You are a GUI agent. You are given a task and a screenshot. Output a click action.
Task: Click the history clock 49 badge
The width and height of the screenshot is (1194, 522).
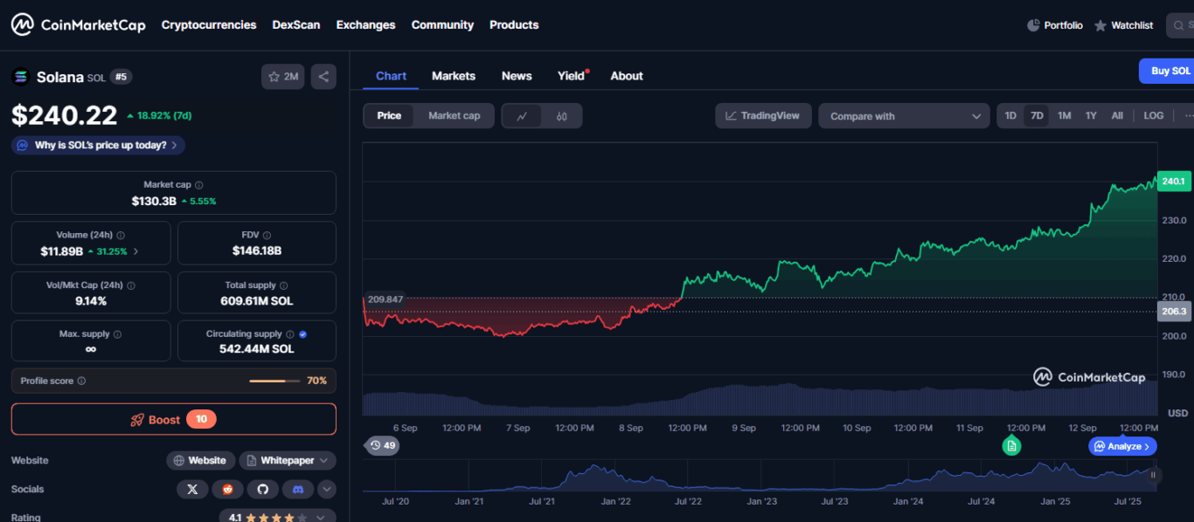coord(382,445)
